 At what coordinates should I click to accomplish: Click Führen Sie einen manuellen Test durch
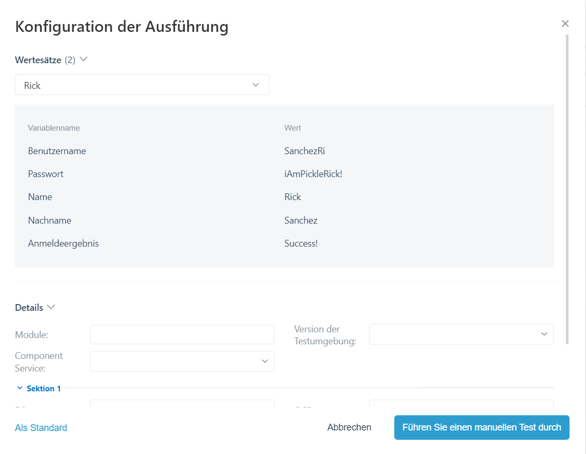tap(481, 427)
